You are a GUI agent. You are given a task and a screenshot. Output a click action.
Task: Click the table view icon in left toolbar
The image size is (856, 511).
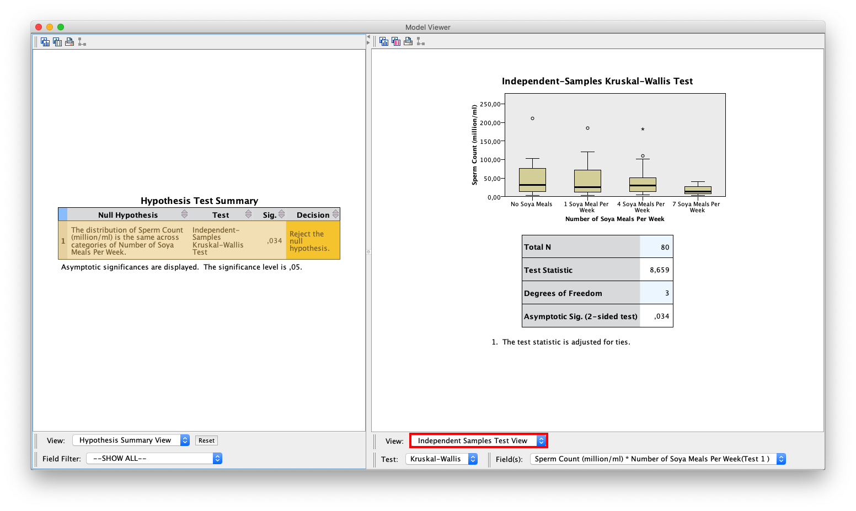57,42
